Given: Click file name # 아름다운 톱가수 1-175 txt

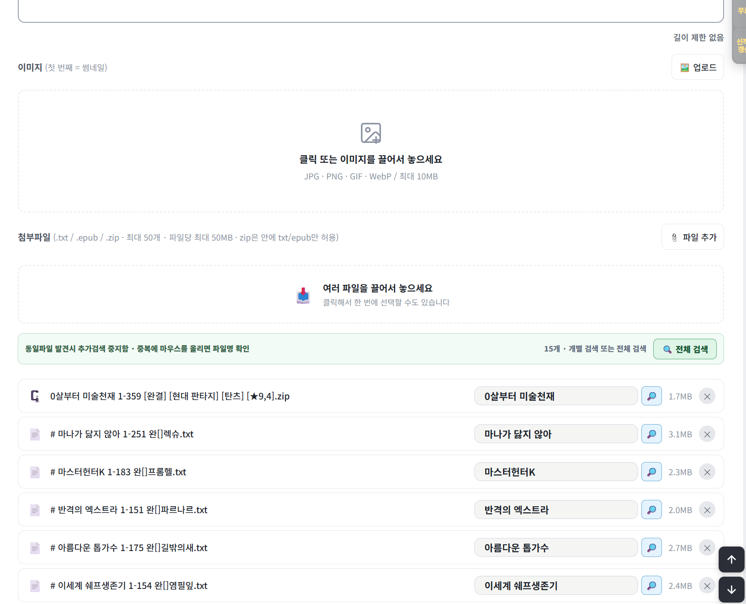Looking at the screenshot, I should click(129, 548).
